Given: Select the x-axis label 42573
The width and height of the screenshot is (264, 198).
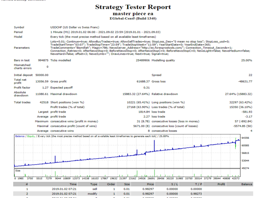Looking at the screenshot, I should [x=236, y=178].
